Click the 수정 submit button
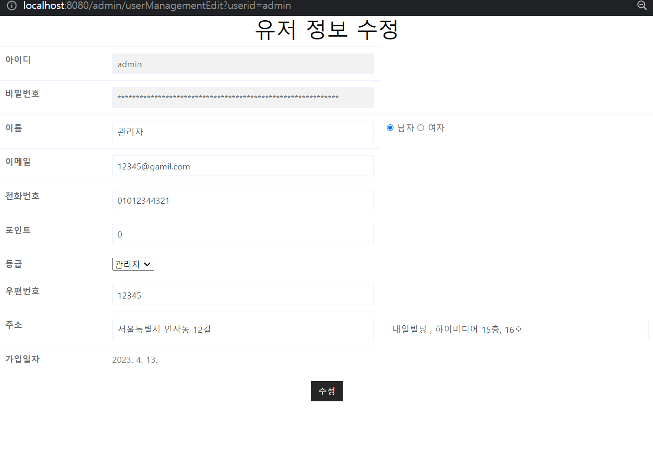Image resolution: width=653 pixels, height=452 pixels. [327, 391]
